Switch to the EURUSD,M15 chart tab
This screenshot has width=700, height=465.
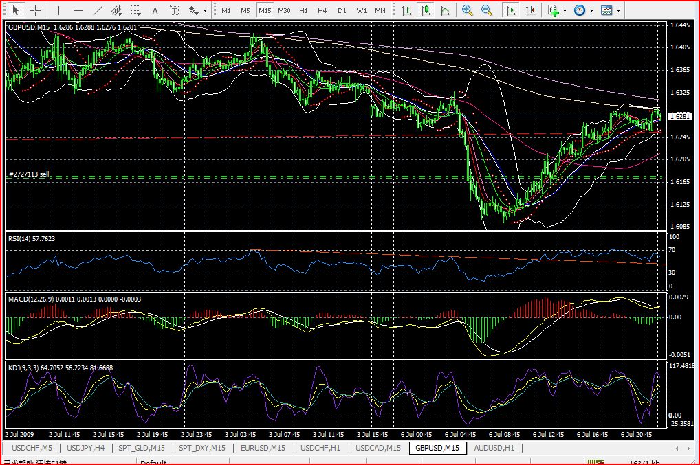click(x=264, y=448)
